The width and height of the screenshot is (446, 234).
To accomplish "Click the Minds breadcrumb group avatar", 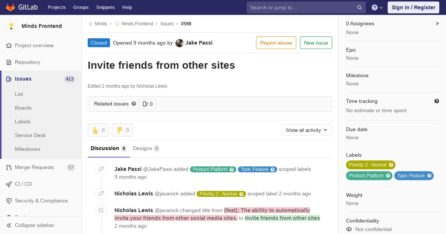I will (90, 24).
